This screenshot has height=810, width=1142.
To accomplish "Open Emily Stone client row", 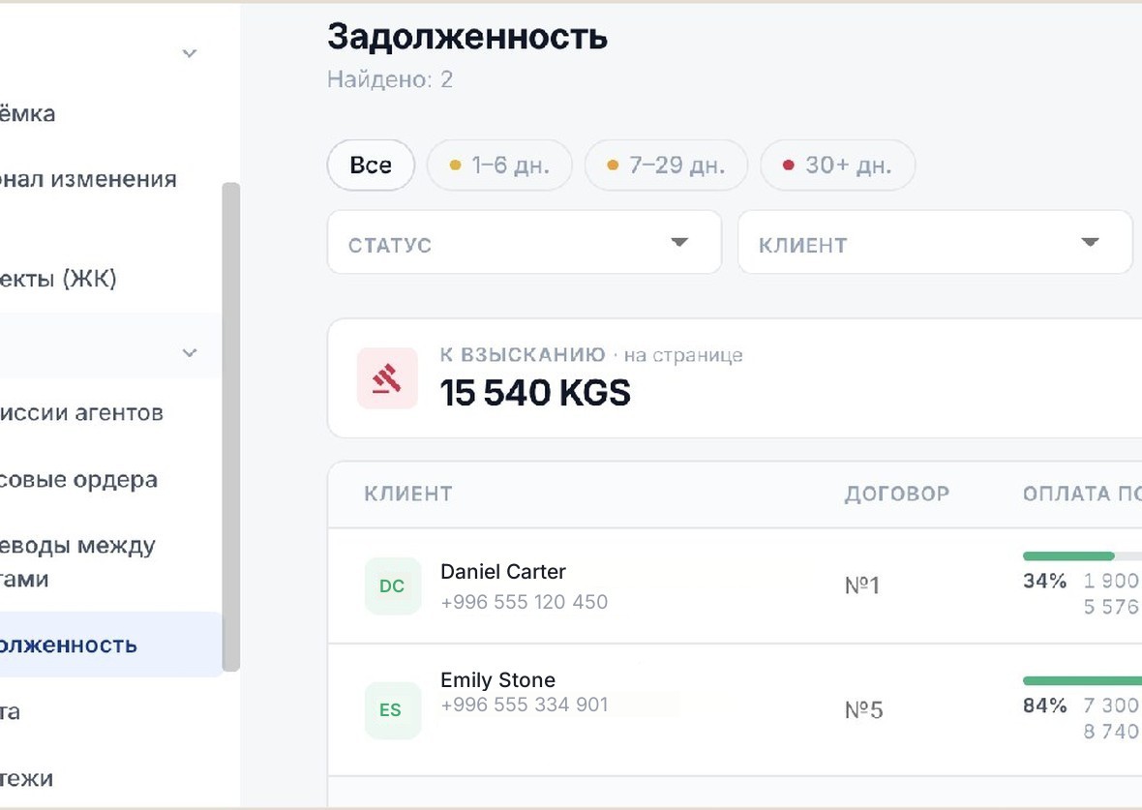I will click(x=735, y=710).
